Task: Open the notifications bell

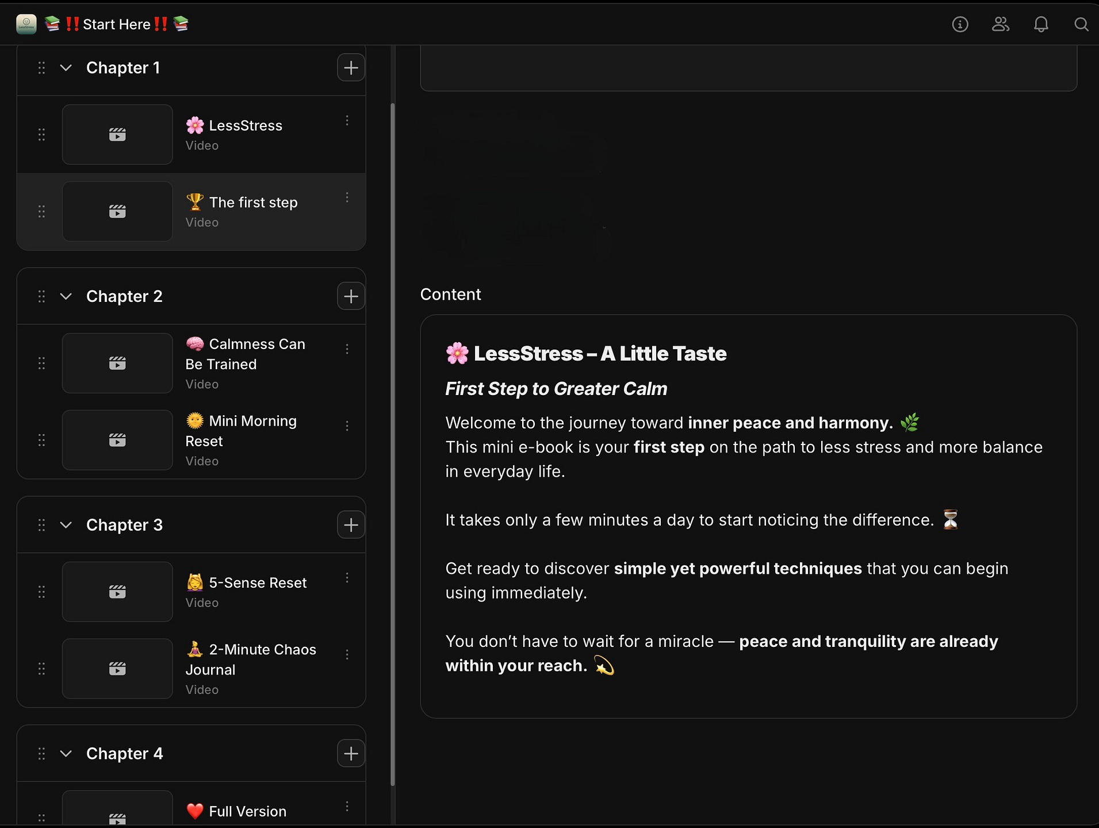Action: [1041, 24]
